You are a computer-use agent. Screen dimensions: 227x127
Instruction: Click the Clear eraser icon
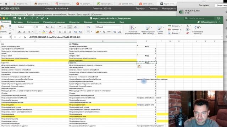coord(188,33)
